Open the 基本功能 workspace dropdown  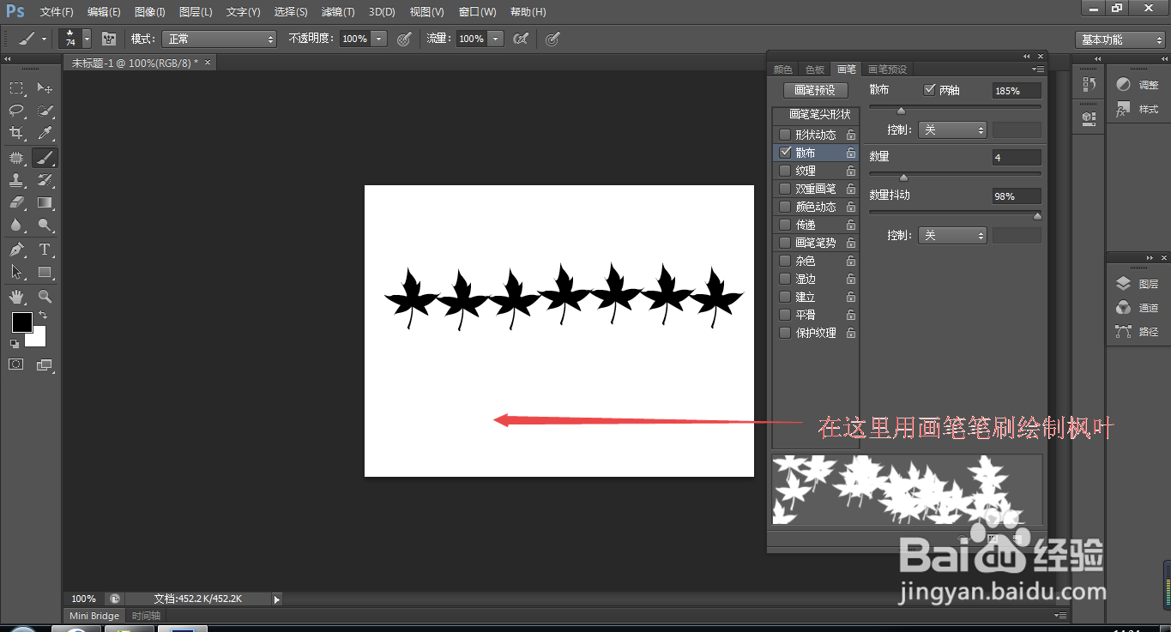point(1120,39)
